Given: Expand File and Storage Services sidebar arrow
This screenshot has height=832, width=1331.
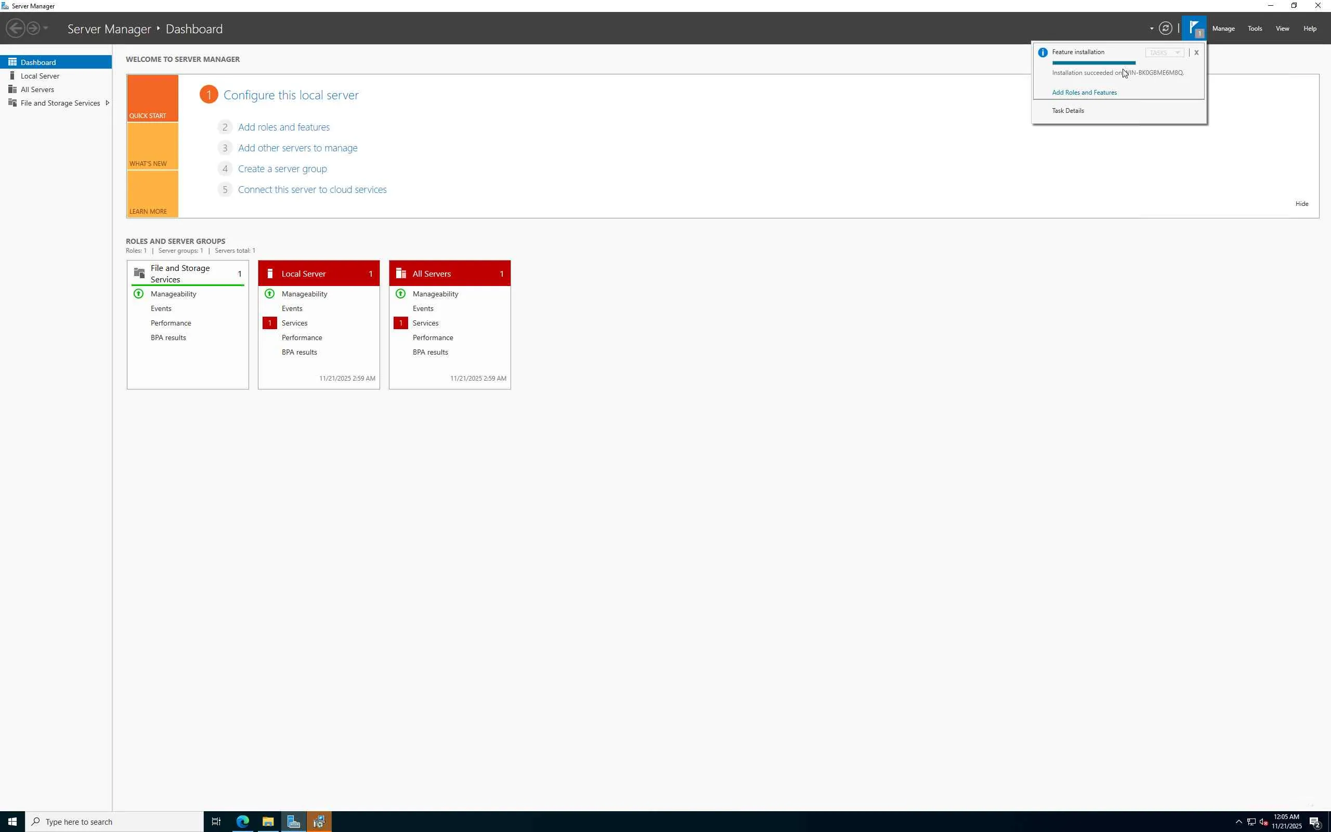Looking at the screenshot, I should [107, 103].
